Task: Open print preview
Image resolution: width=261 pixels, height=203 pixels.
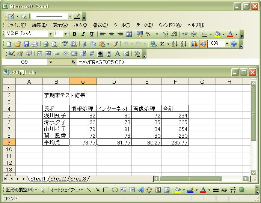Action: click(x=54, y=44)
